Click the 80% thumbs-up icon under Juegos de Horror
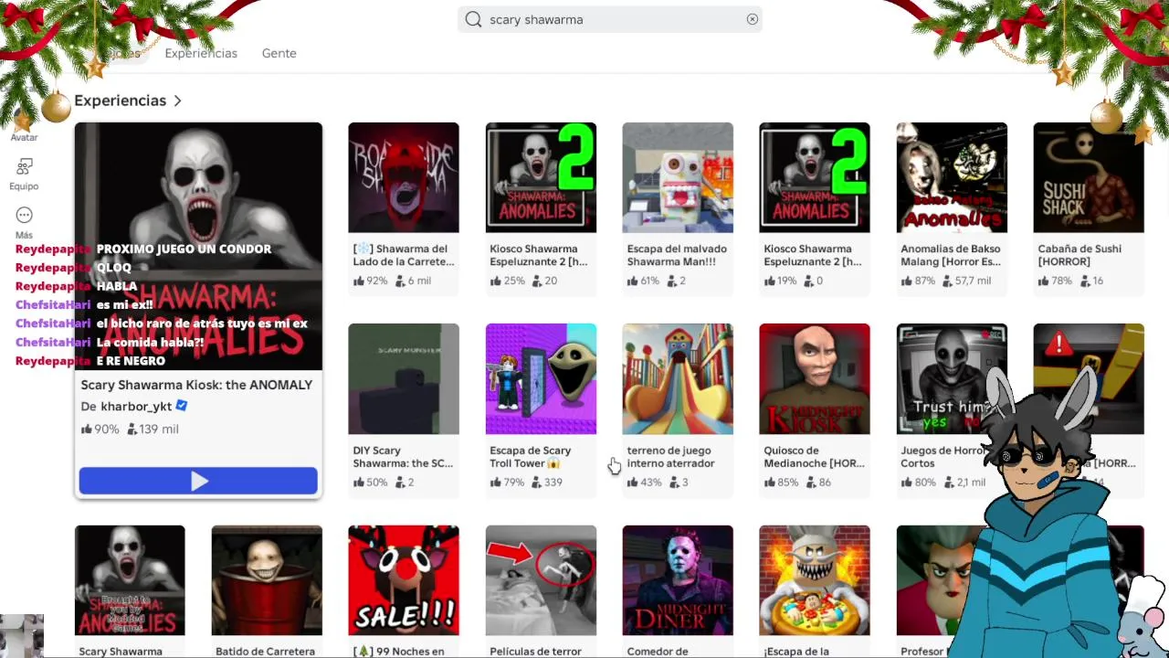 (906, 482)
